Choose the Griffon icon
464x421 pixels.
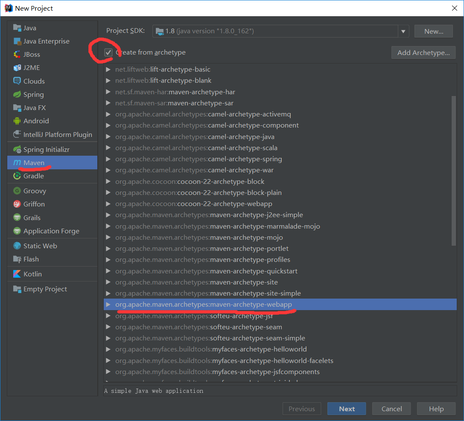click(17, 204)
